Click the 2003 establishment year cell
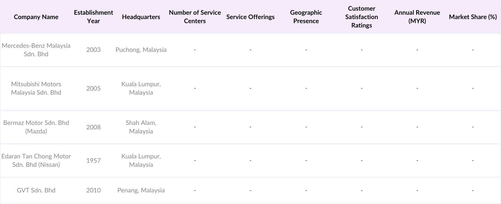This screenshot has height=204, width=501. [93, 50]
